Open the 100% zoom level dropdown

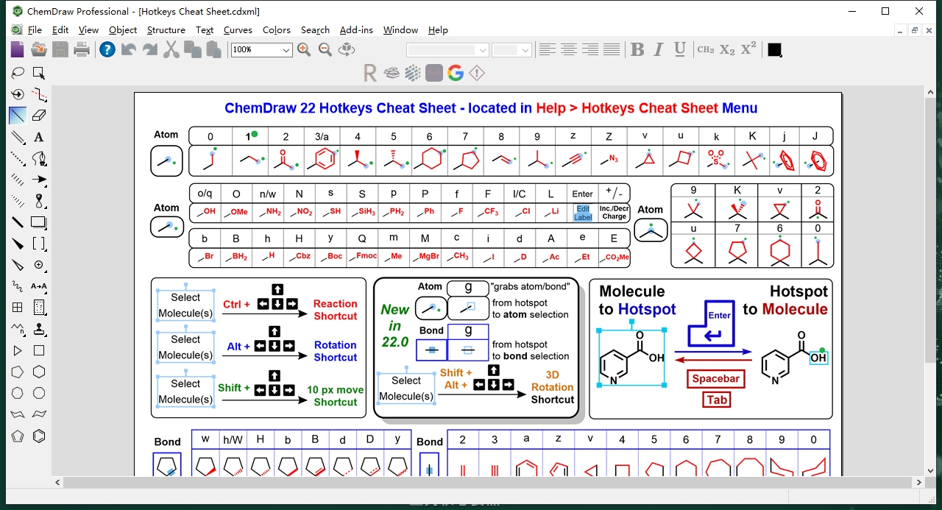286,50
